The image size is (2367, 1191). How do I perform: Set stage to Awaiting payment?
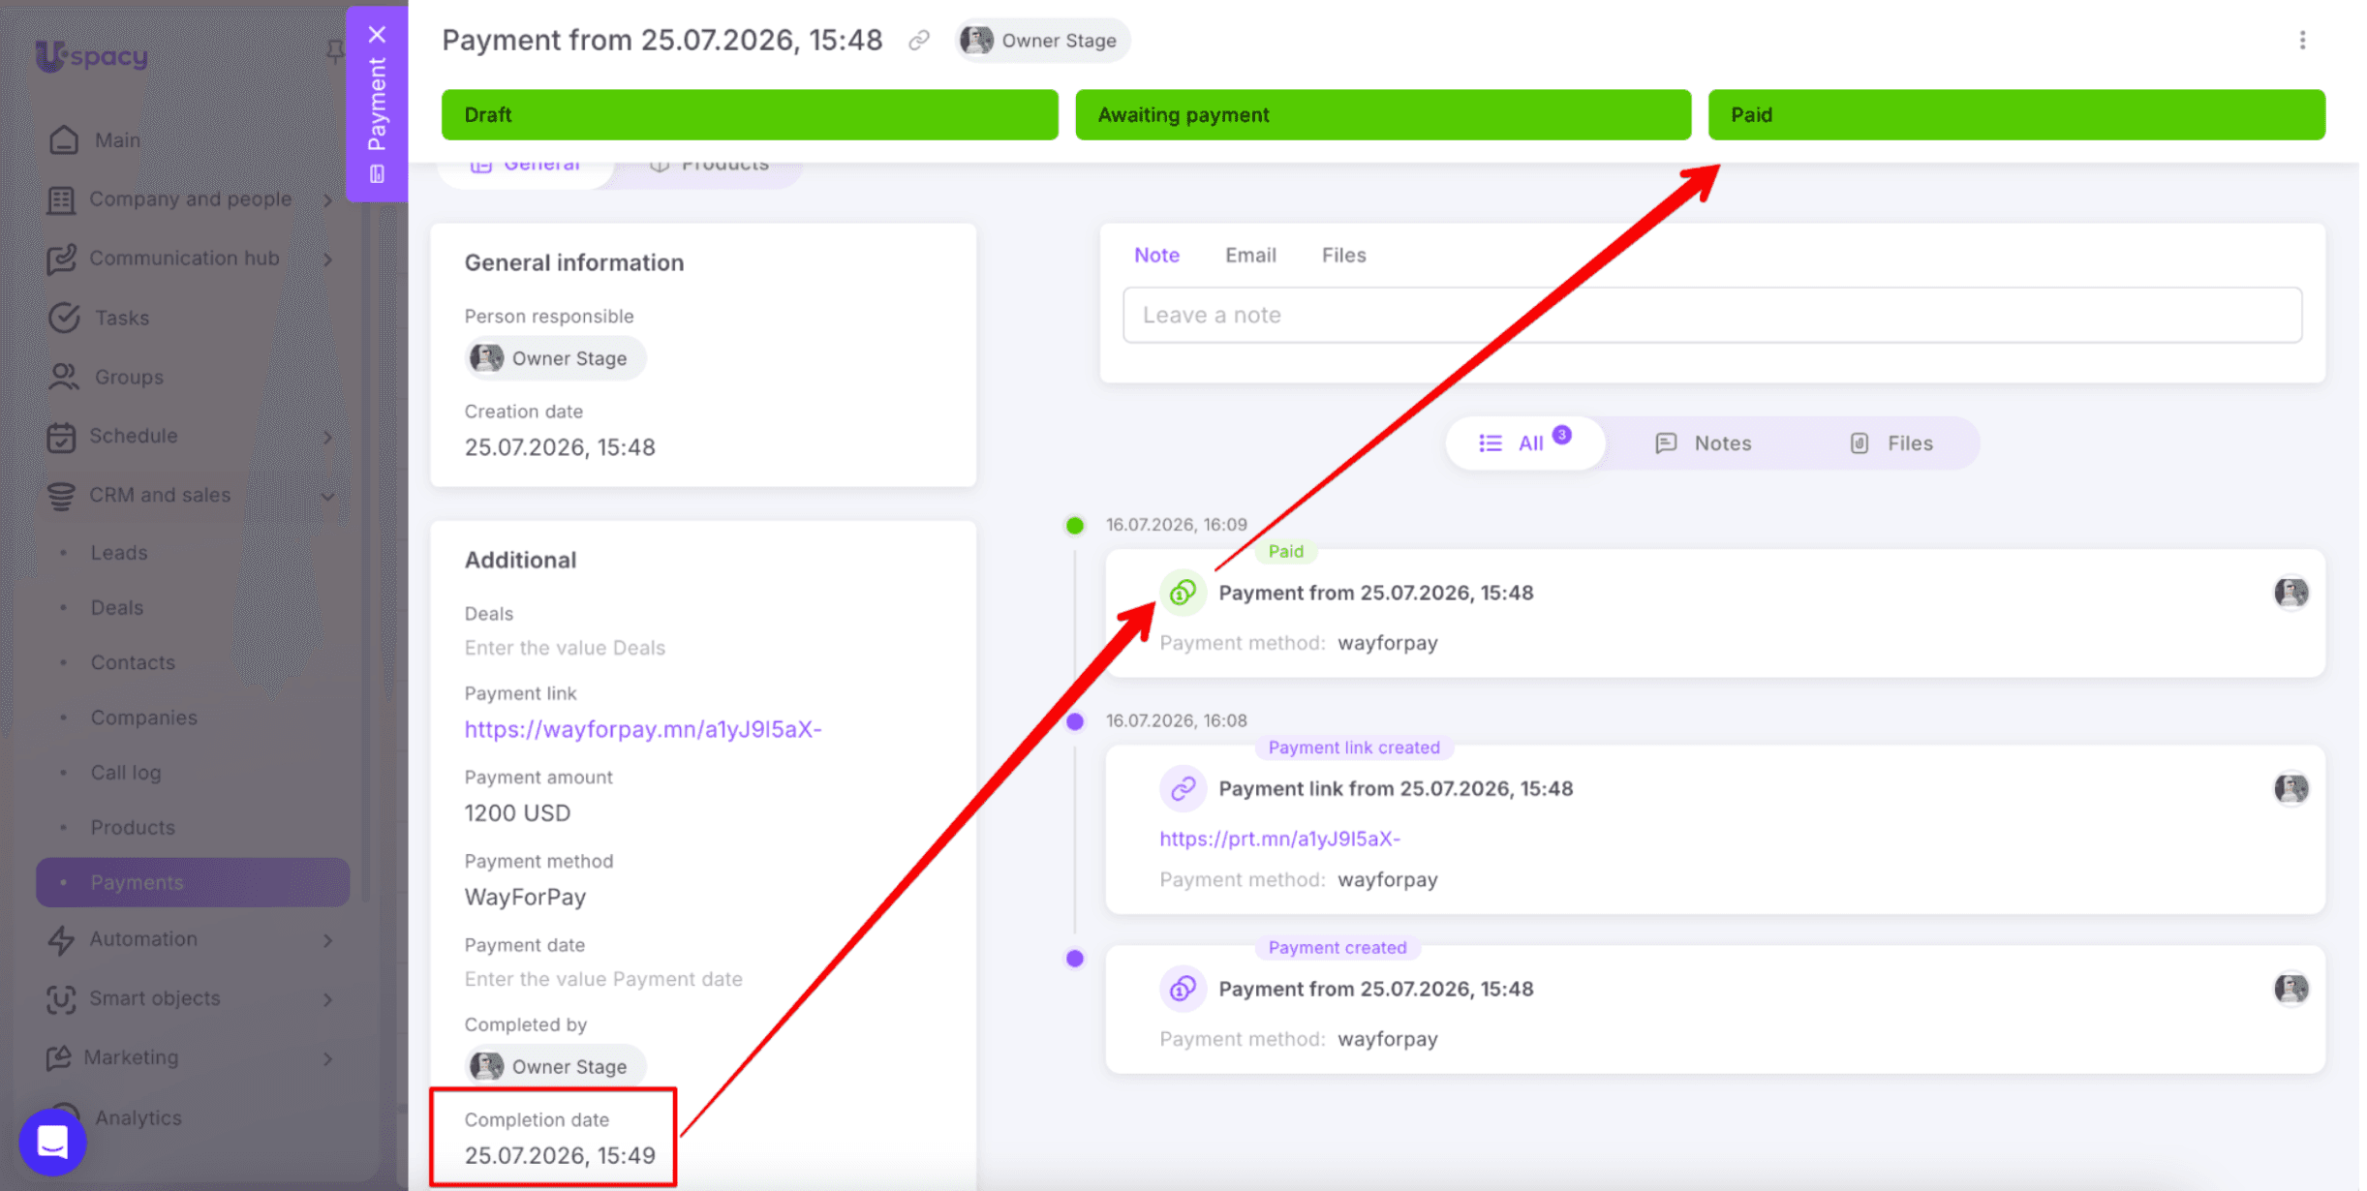[x=1383, y=115]
